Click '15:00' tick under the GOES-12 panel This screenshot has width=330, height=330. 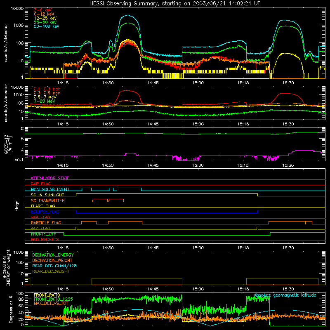[x=198, y=165]
